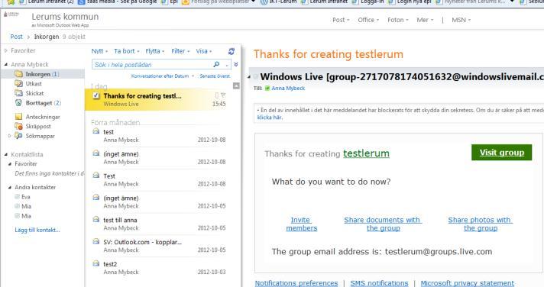544x287 pixels.
Task: Open the Filter dropdown menu
Action: click(180, 51)
